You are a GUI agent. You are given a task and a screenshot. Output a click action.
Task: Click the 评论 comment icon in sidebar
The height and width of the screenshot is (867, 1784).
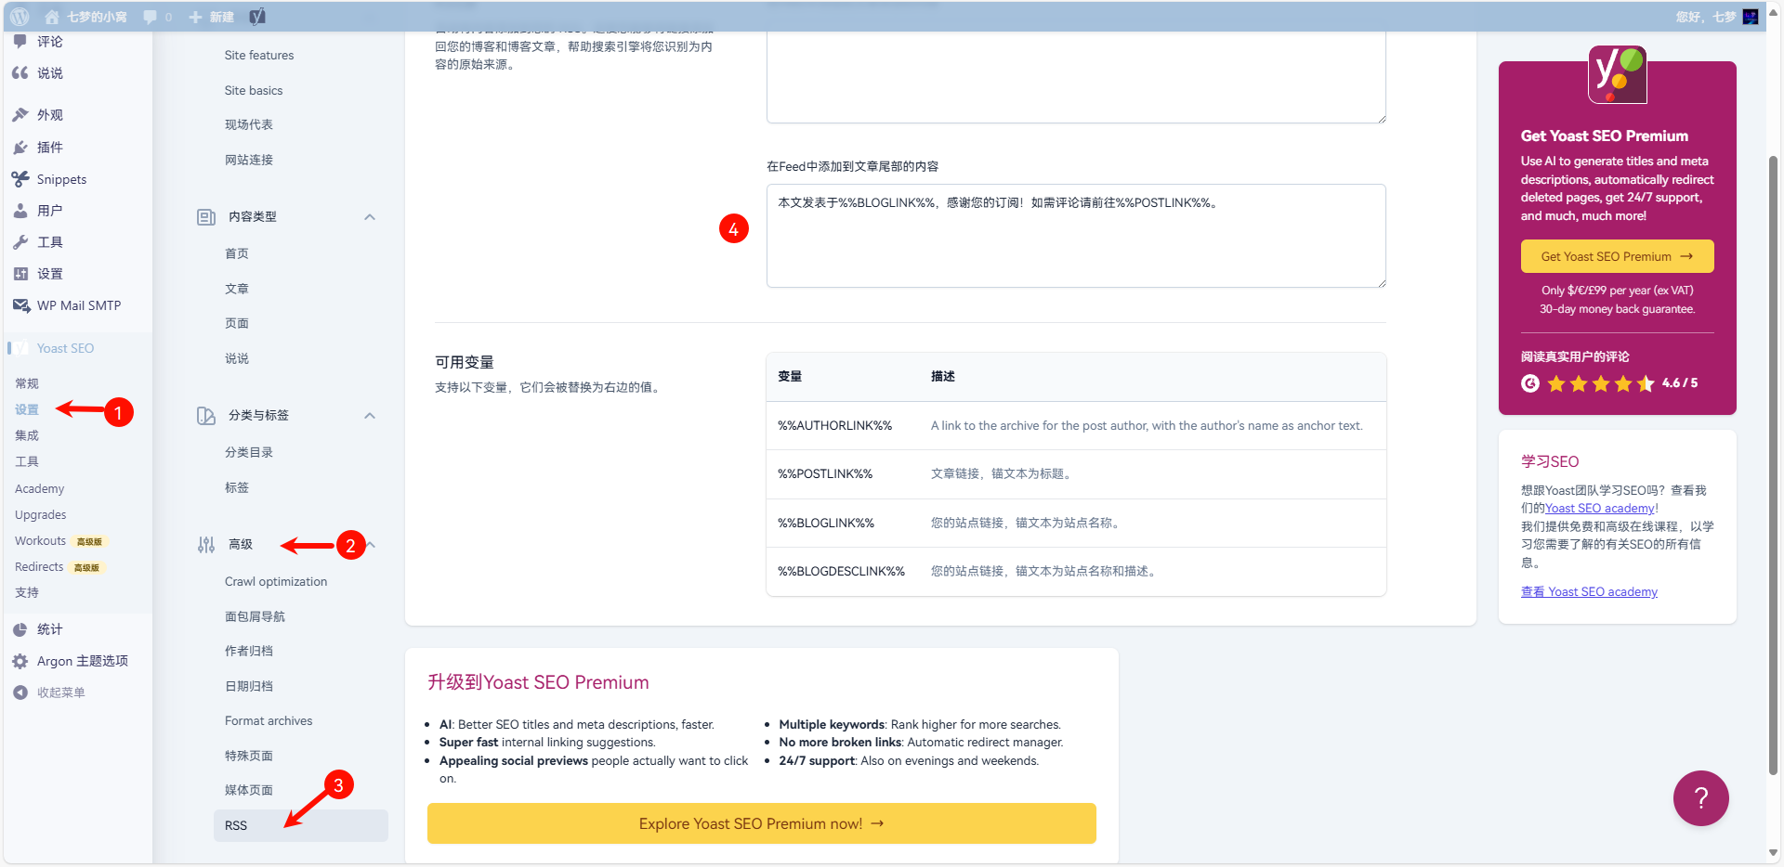coord(20,42)
